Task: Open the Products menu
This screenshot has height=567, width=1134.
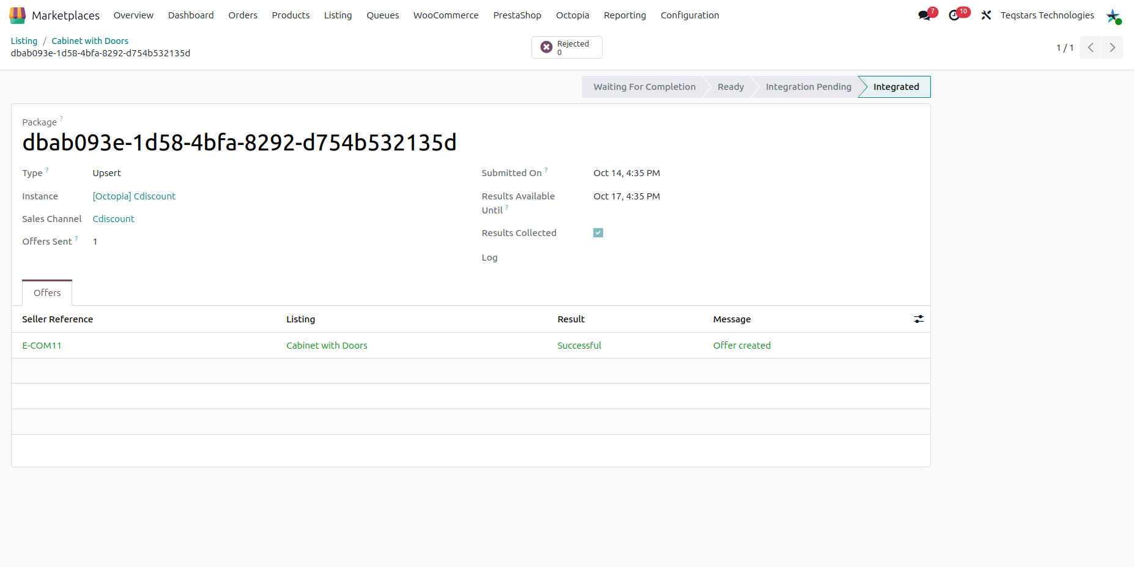Action: 291,15
